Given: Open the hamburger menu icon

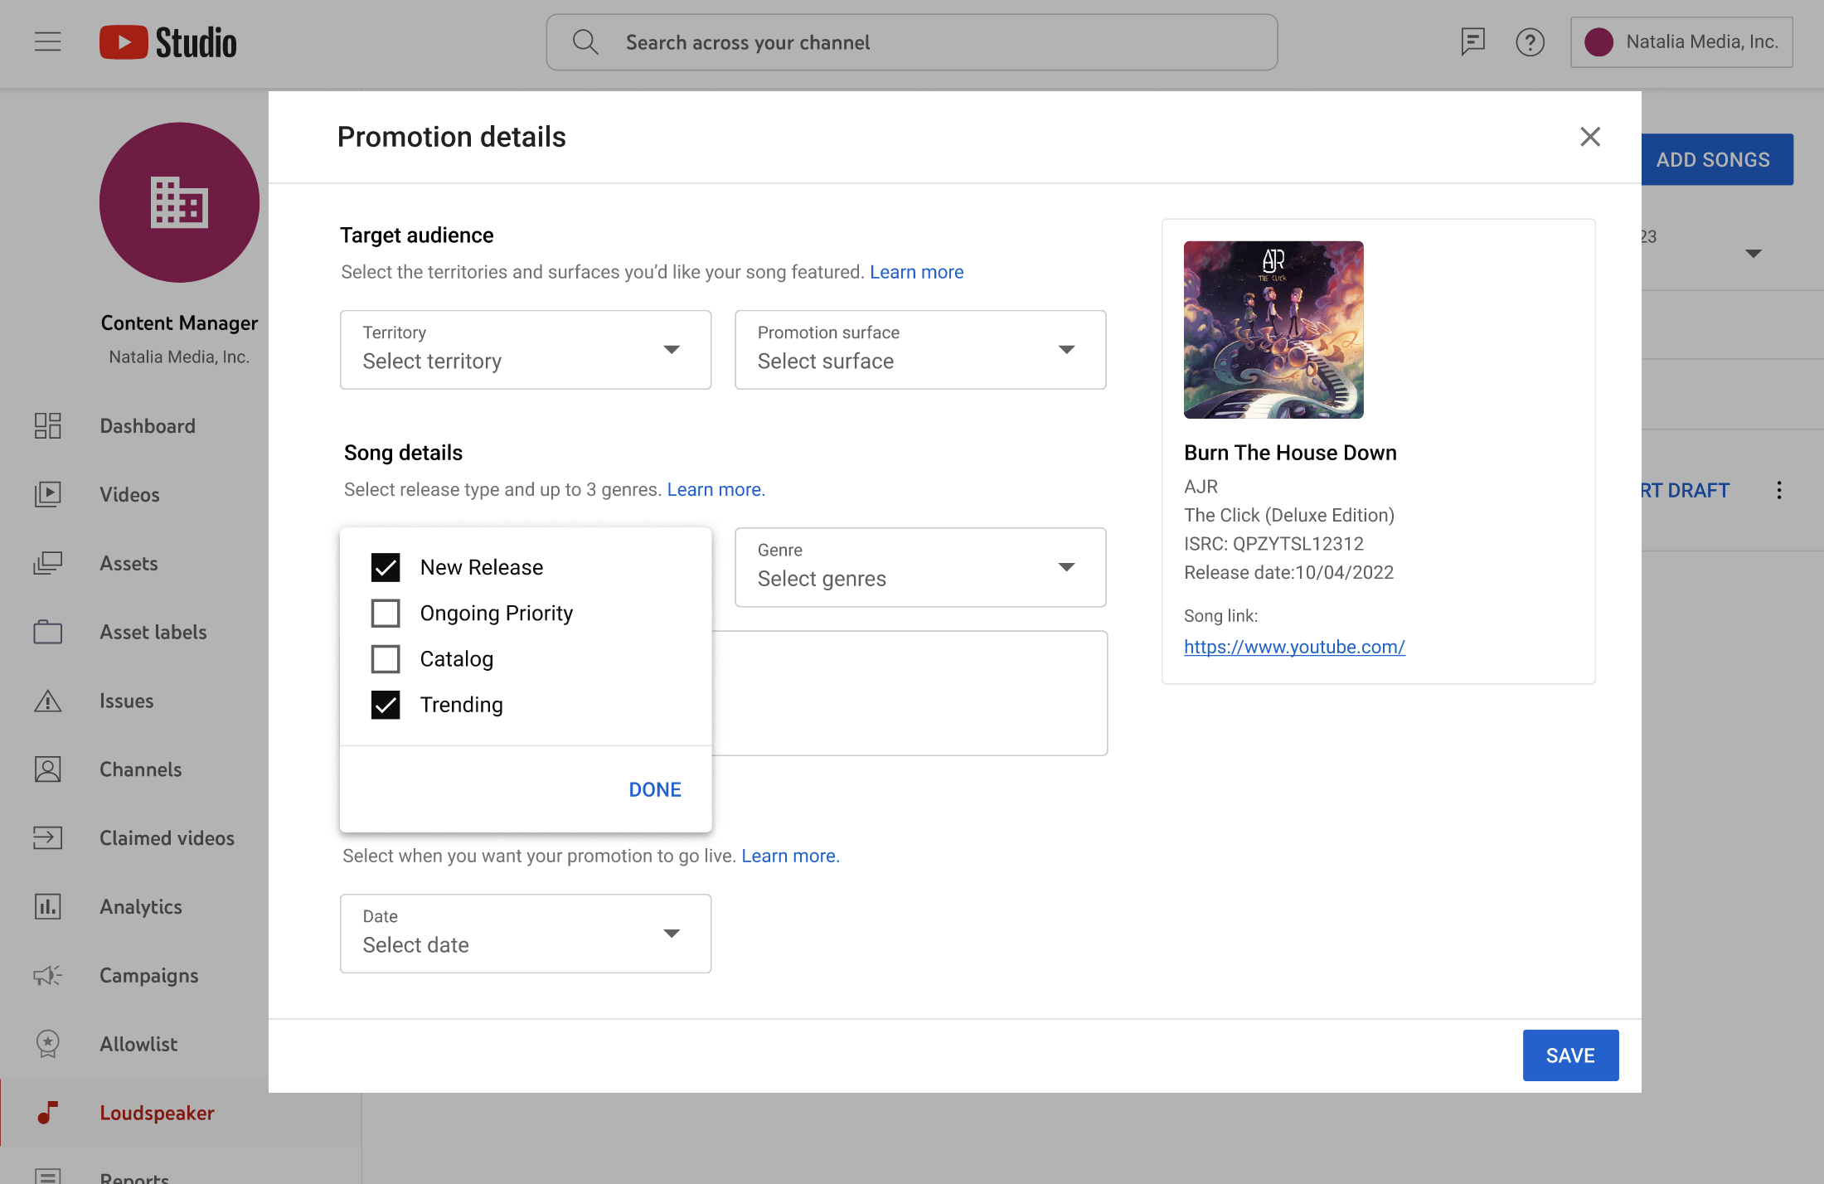Looking at the screenshot, I should coord(48,41).
